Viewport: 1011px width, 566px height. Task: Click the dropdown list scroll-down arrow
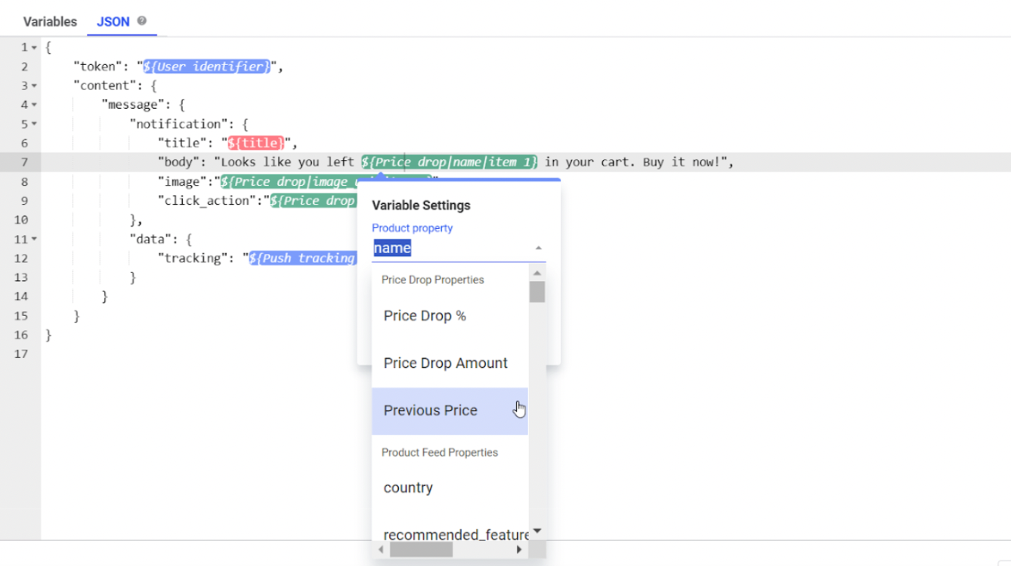tap(537, 531)
